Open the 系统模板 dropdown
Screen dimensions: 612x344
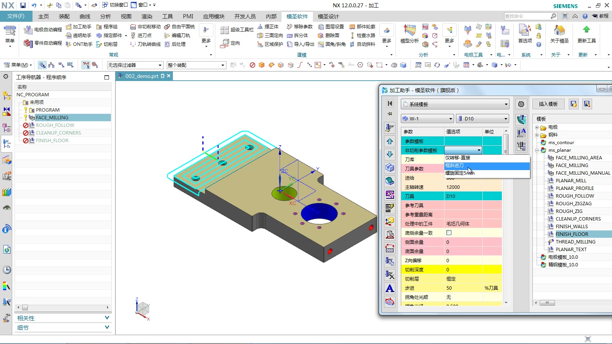[455, 104]
